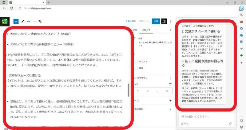Click the redo arrow in the editor toolbar
246x130 pixels.
34,21
